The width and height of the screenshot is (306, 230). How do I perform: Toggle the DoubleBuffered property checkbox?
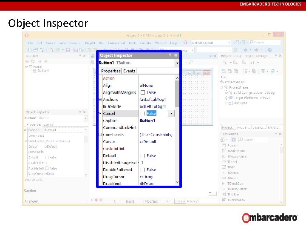point(143,170)
